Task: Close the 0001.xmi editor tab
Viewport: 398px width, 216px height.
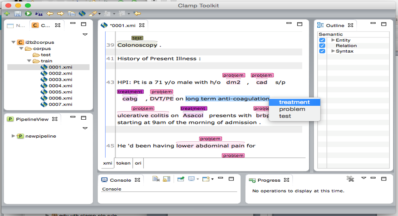Action: tap(142, 25)
